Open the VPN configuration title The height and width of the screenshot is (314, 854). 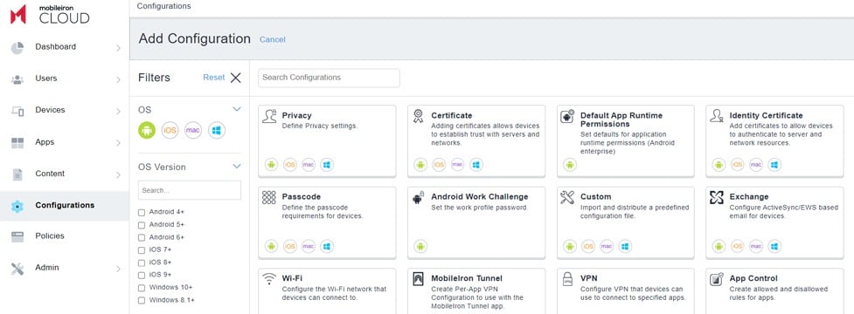click(589, 279)
